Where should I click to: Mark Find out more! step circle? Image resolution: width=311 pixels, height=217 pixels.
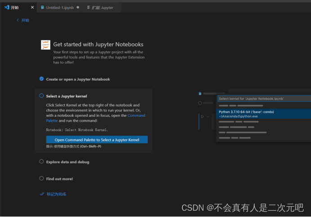point(41,179)
